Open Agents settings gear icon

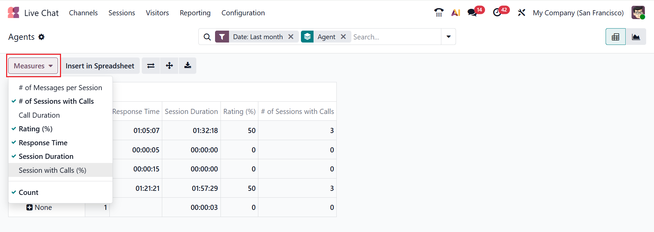[42, 37]
